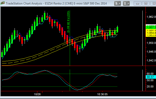Click the 10:36:05 time axis label
This screenshot has height=99, width=156.
102,94
